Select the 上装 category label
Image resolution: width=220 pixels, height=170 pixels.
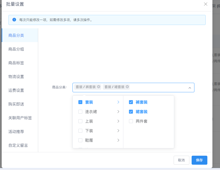(89, 121)
